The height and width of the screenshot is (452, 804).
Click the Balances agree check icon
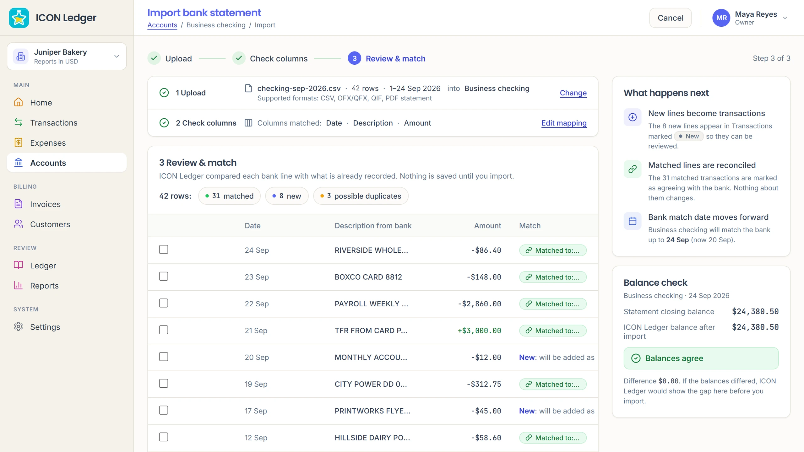[x=636, y=358]
